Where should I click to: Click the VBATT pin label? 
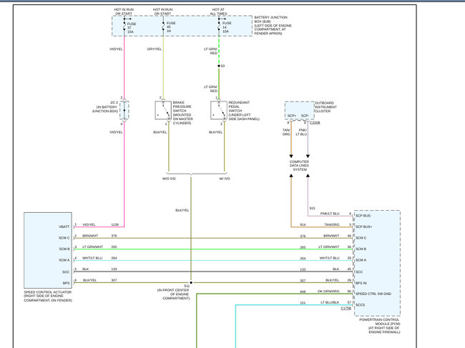(64, 227)
